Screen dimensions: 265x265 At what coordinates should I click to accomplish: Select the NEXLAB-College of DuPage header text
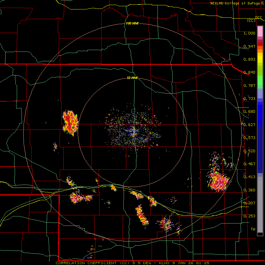pos(235,3)
